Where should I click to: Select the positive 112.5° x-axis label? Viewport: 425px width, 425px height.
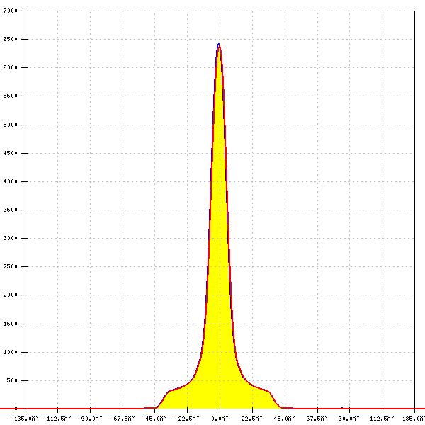pyautogui.click(x=382, y=419)
